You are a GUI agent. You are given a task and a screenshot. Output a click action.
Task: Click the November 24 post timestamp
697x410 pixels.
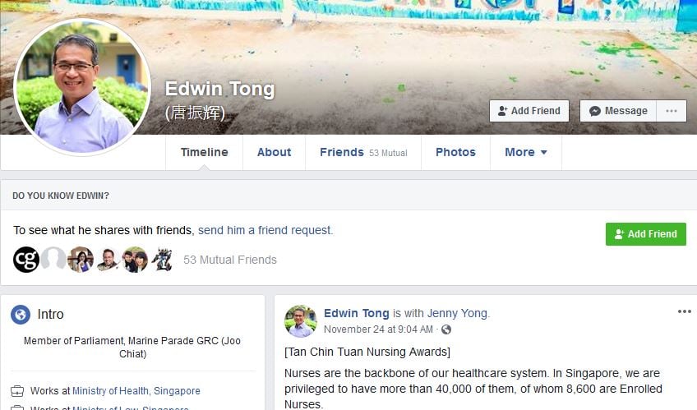[x=378, y=329]
